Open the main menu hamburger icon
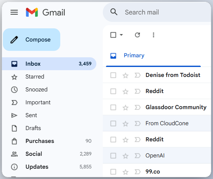This screenshot has width=213, height=179. (x=14, y=12)
